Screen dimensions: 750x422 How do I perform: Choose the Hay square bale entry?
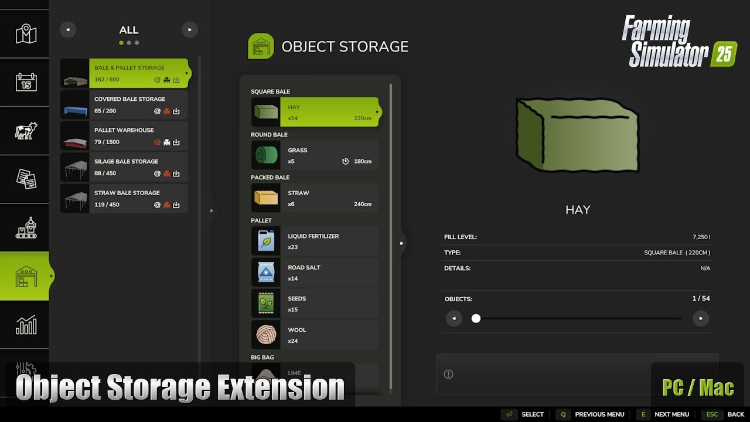pyautogui.click(x=315, y=112)
